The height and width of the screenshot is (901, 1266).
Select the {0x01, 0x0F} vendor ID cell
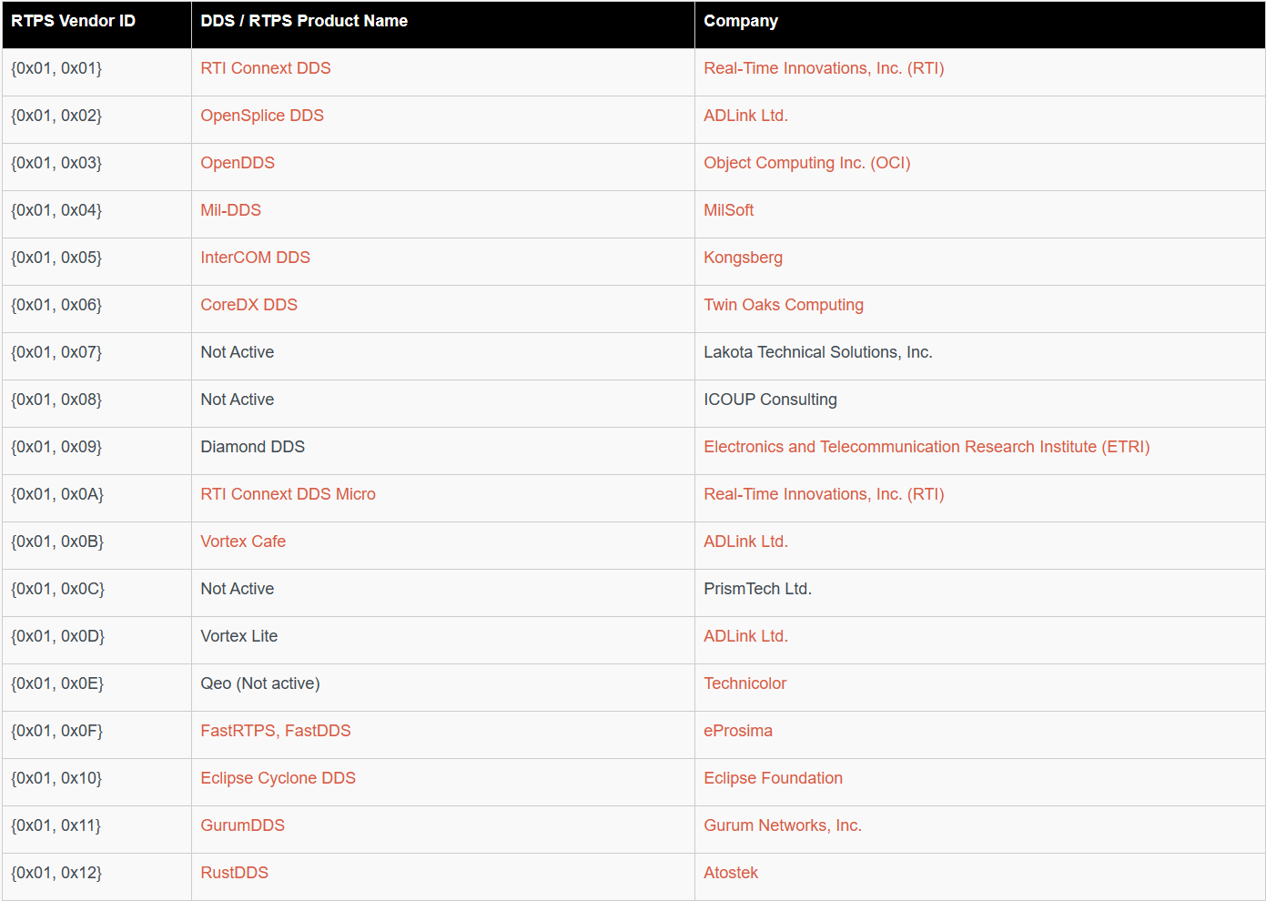pos(56,731)
